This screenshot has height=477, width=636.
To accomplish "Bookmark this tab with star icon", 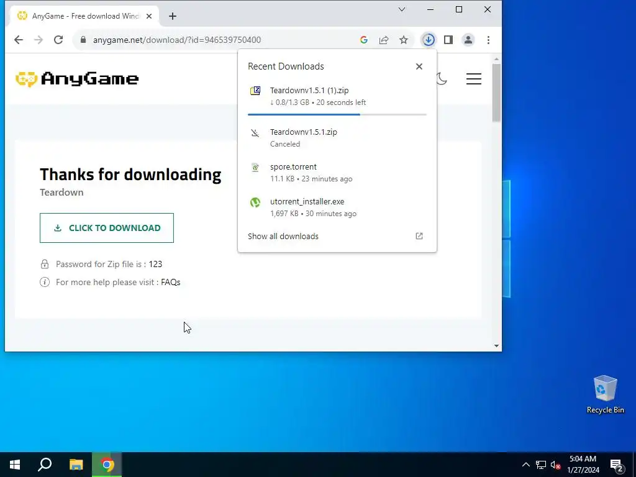I will click(x=404, y=40).
